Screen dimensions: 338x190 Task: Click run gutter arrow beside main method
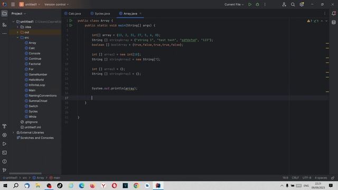pyautogui.click(x=71, y=25)
